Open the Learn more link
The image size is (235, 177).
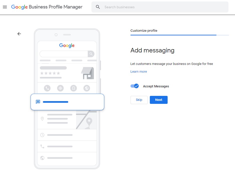click(139, 72)
